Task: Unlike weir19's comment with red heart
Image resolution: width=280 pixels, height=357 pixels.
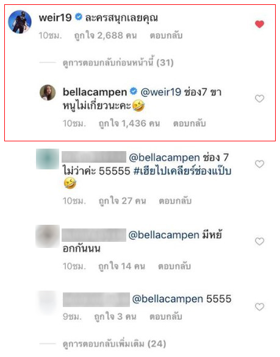Action: [259, 24]
